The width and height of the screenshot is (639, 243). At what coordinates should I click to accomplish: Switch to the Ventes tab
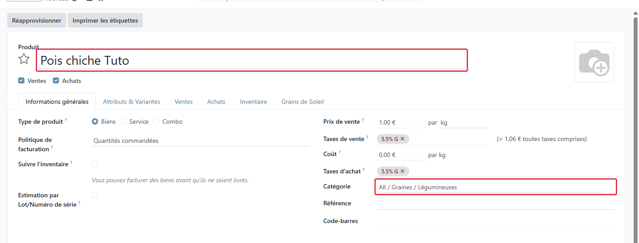coord(184,102)
